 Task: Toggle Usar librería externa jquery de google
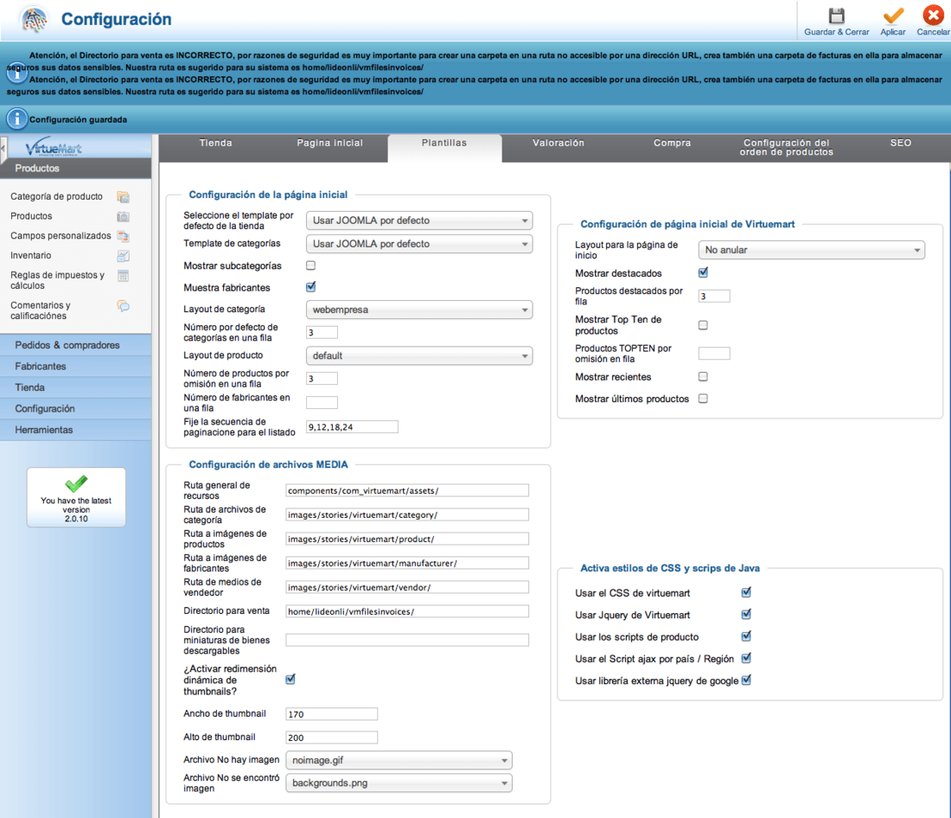[746, 681]
